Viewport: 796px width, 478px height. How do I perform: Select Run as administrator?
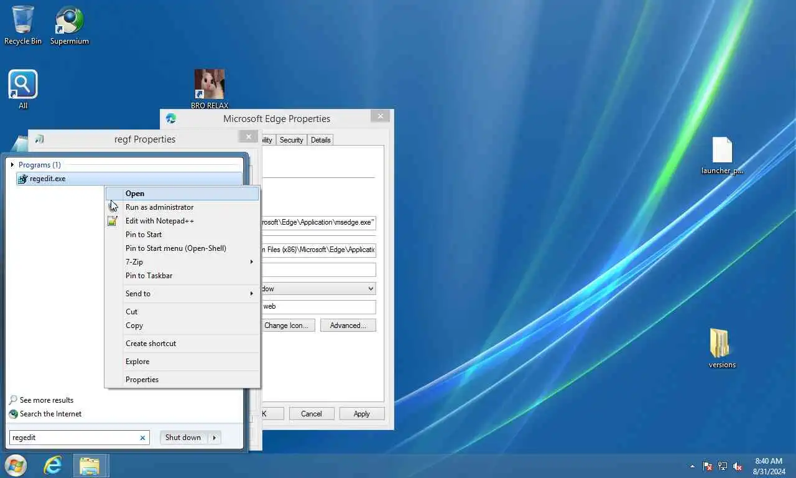182,207
